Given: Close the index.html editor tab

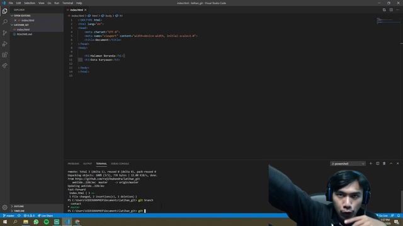Looking at the screenshot, I should 86,10.
